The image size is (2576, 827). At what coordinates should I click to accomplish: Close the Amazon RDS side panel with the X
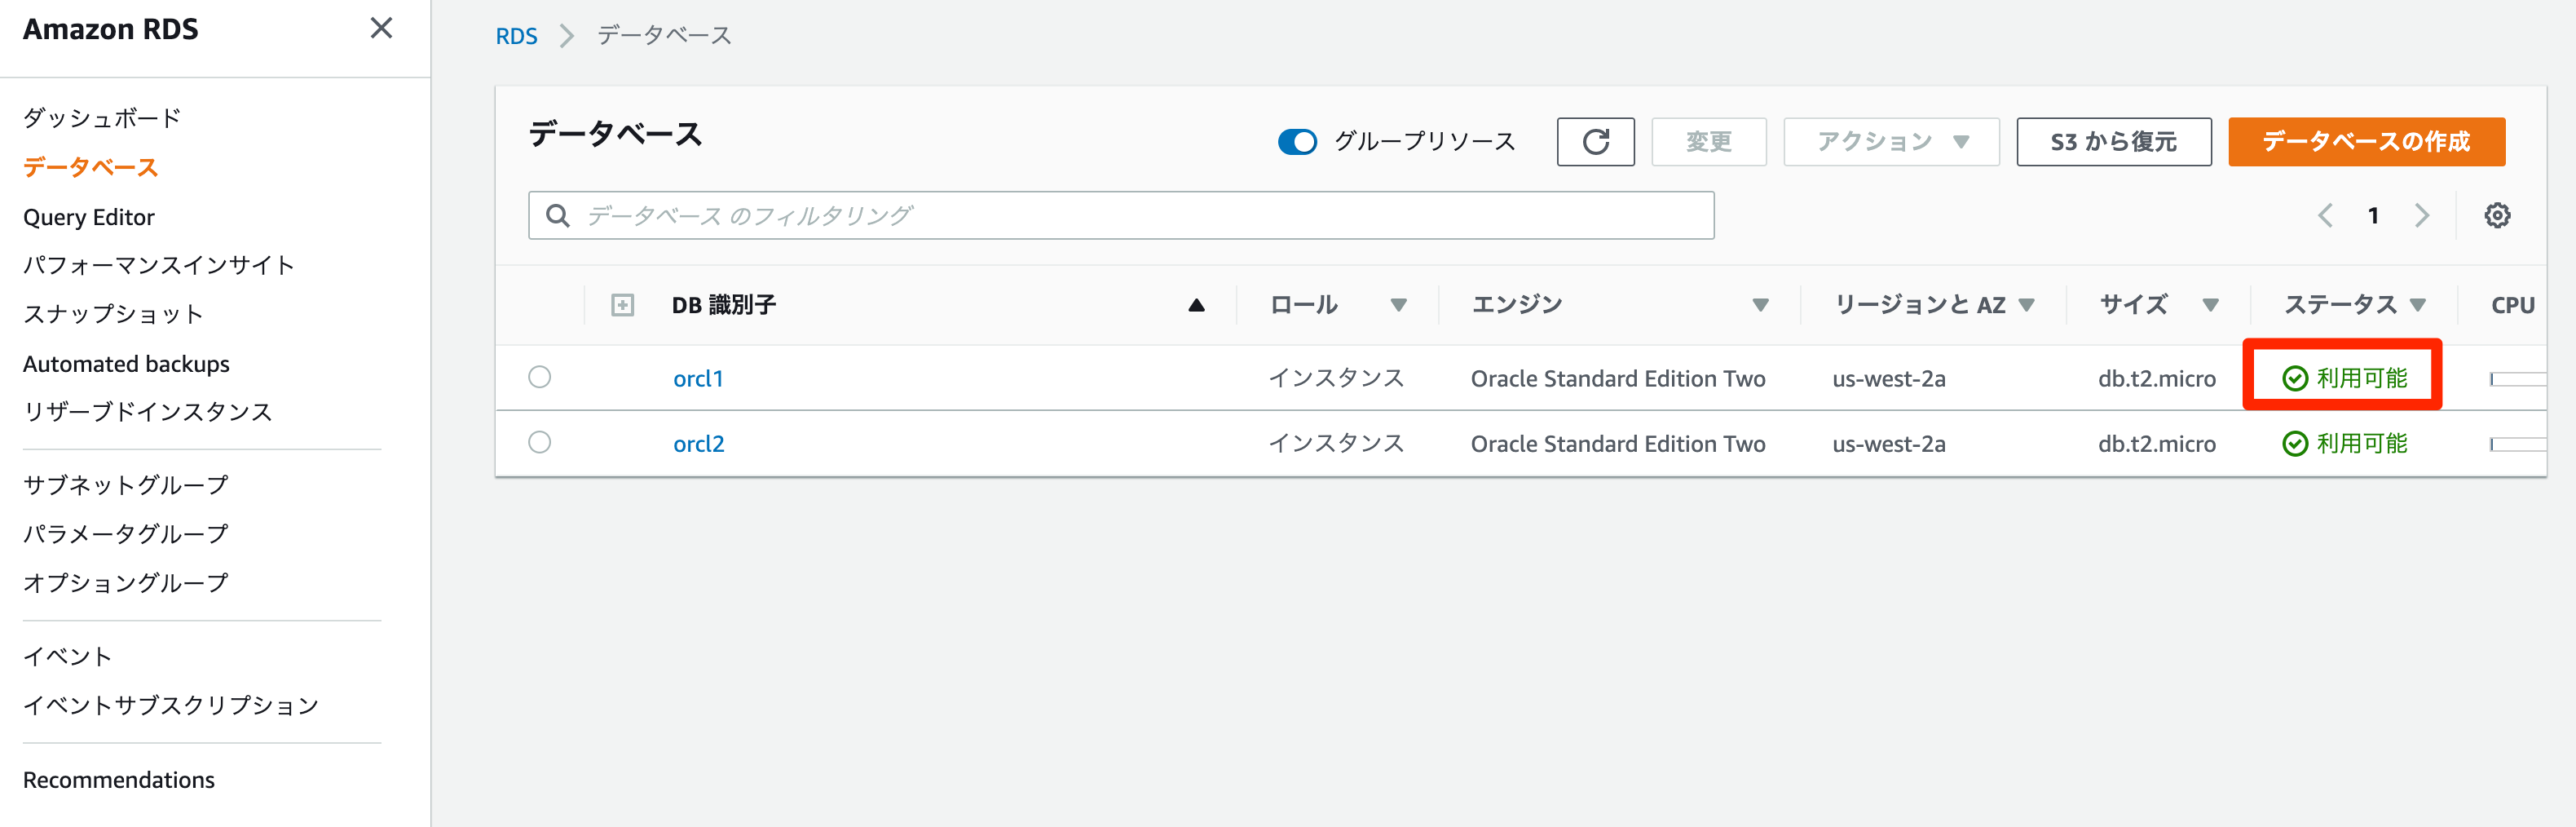[381, 29]
